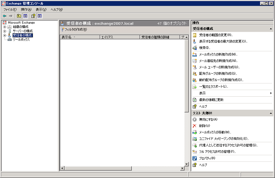The width and height of the screenshot is (275, 178).
Task: Click the メールボックスの新規作成(M) action link
Action: [x=218, y=54]
